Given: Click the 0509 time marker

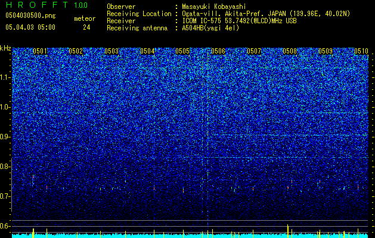Looking at the screenshot, I should 326,51.
